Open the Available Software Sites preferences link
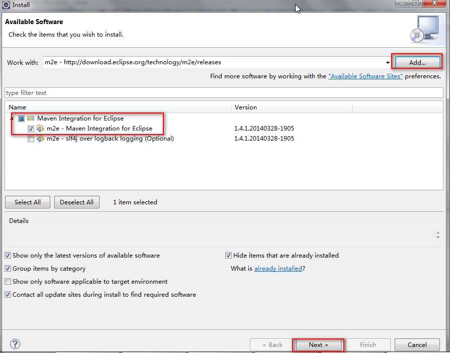This screenshot has width=450, height=353. click(x=366, y=76)
